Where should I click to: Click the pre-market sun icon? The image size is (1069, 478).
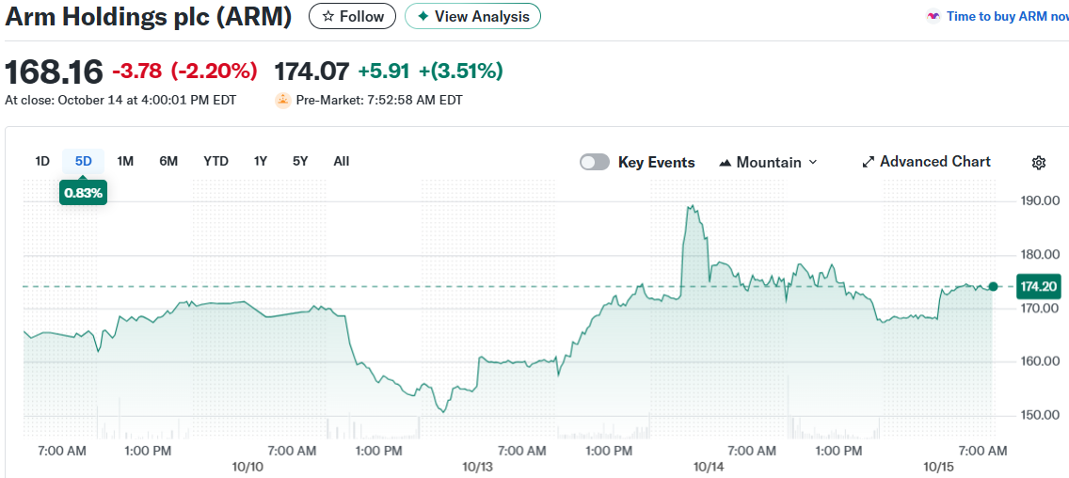point(282,101)
